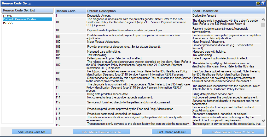Viewport: 267px width, 137px height.
Task: Select reason code 104 cell
Action: [71, 51]
